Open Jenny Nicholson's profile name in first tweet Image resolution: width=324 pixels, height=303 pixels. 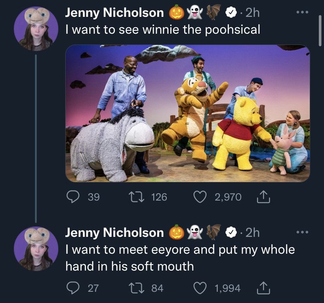[x=114, y=13]
